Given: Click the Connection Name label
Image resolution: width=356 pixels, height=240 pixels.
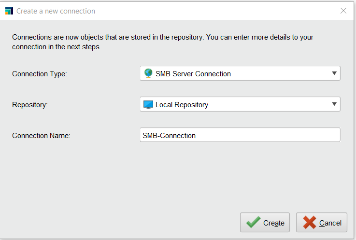Looking at the screenshot, I should tap(42, 136).
